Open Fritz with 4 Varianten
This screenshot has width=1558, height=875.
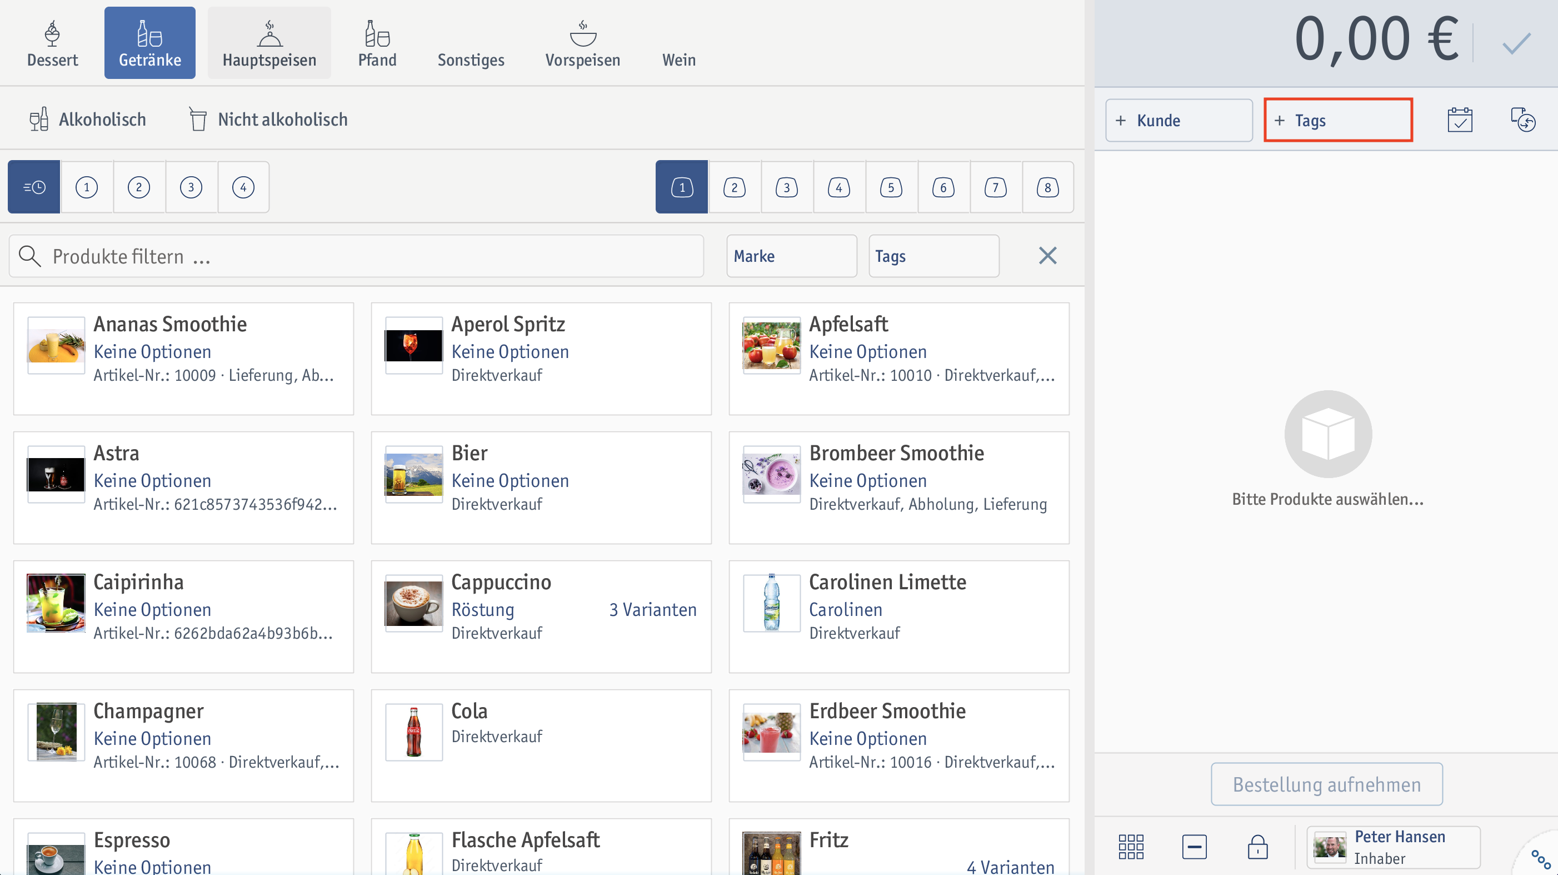[899, 847]
